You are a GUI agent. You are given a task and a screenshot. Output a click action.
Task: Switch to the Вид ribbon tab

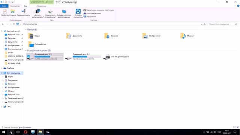pyautogui.click(x=25, y=6)
